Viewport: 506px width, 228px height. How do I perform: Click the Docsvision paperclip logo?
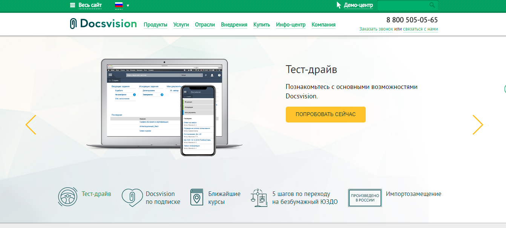[x=103, y=24]
